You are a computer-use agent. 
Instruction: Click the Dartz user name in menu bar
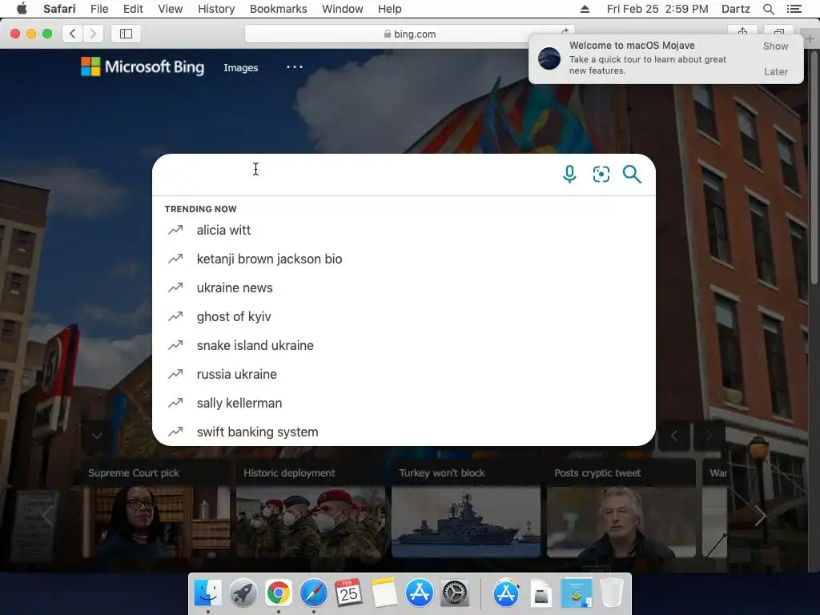tap(735, 9)
